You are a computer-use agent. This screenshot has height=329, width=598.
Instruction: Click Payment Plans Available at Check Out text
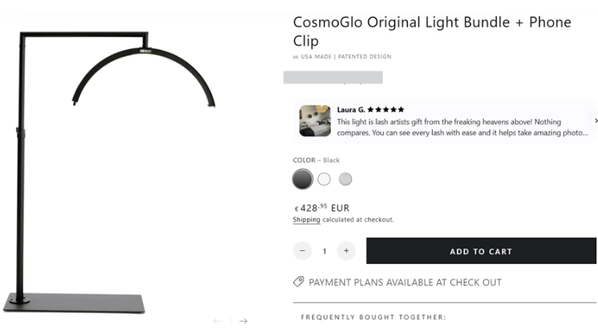pyautogui.click(x=405, y=282)
